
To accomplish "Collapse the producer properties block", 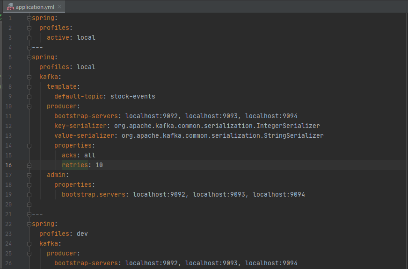I will (29, 145).
